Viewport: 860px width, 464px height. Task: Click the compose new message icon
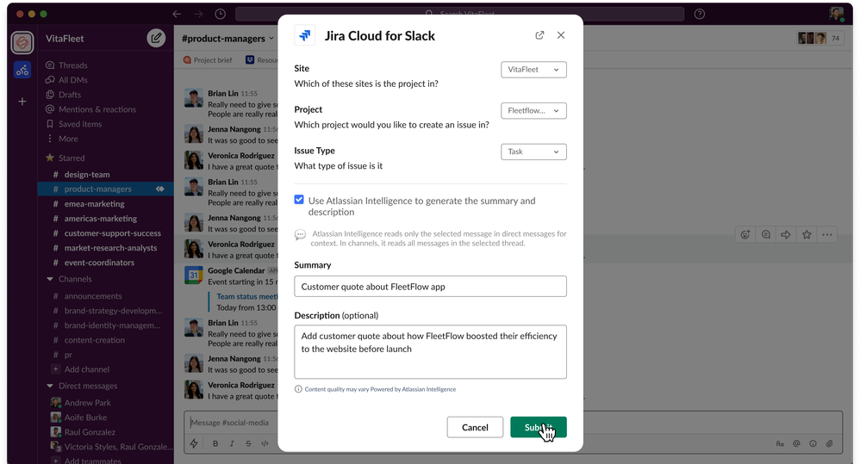coord(156,38)
